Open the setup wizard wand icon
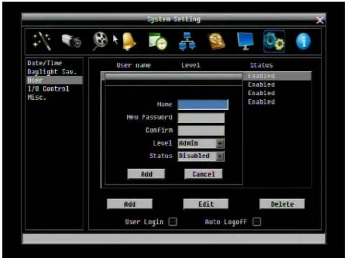The width and height of the screenshot is (345, 258). pos(42,41)
